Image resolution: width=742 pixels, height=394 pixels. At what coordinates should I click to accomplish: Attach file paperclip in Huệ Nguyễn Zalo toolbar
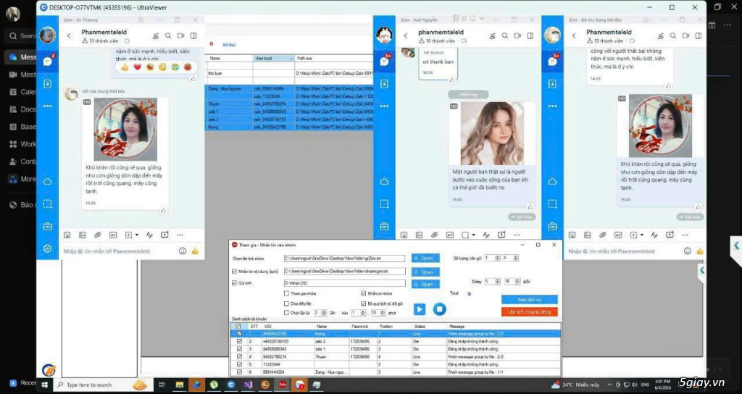tap(435, 235)
